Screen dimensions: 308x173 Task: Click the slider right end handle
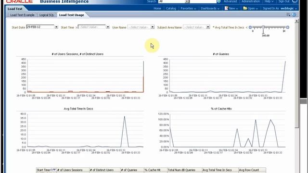click(x=288, y=27)
